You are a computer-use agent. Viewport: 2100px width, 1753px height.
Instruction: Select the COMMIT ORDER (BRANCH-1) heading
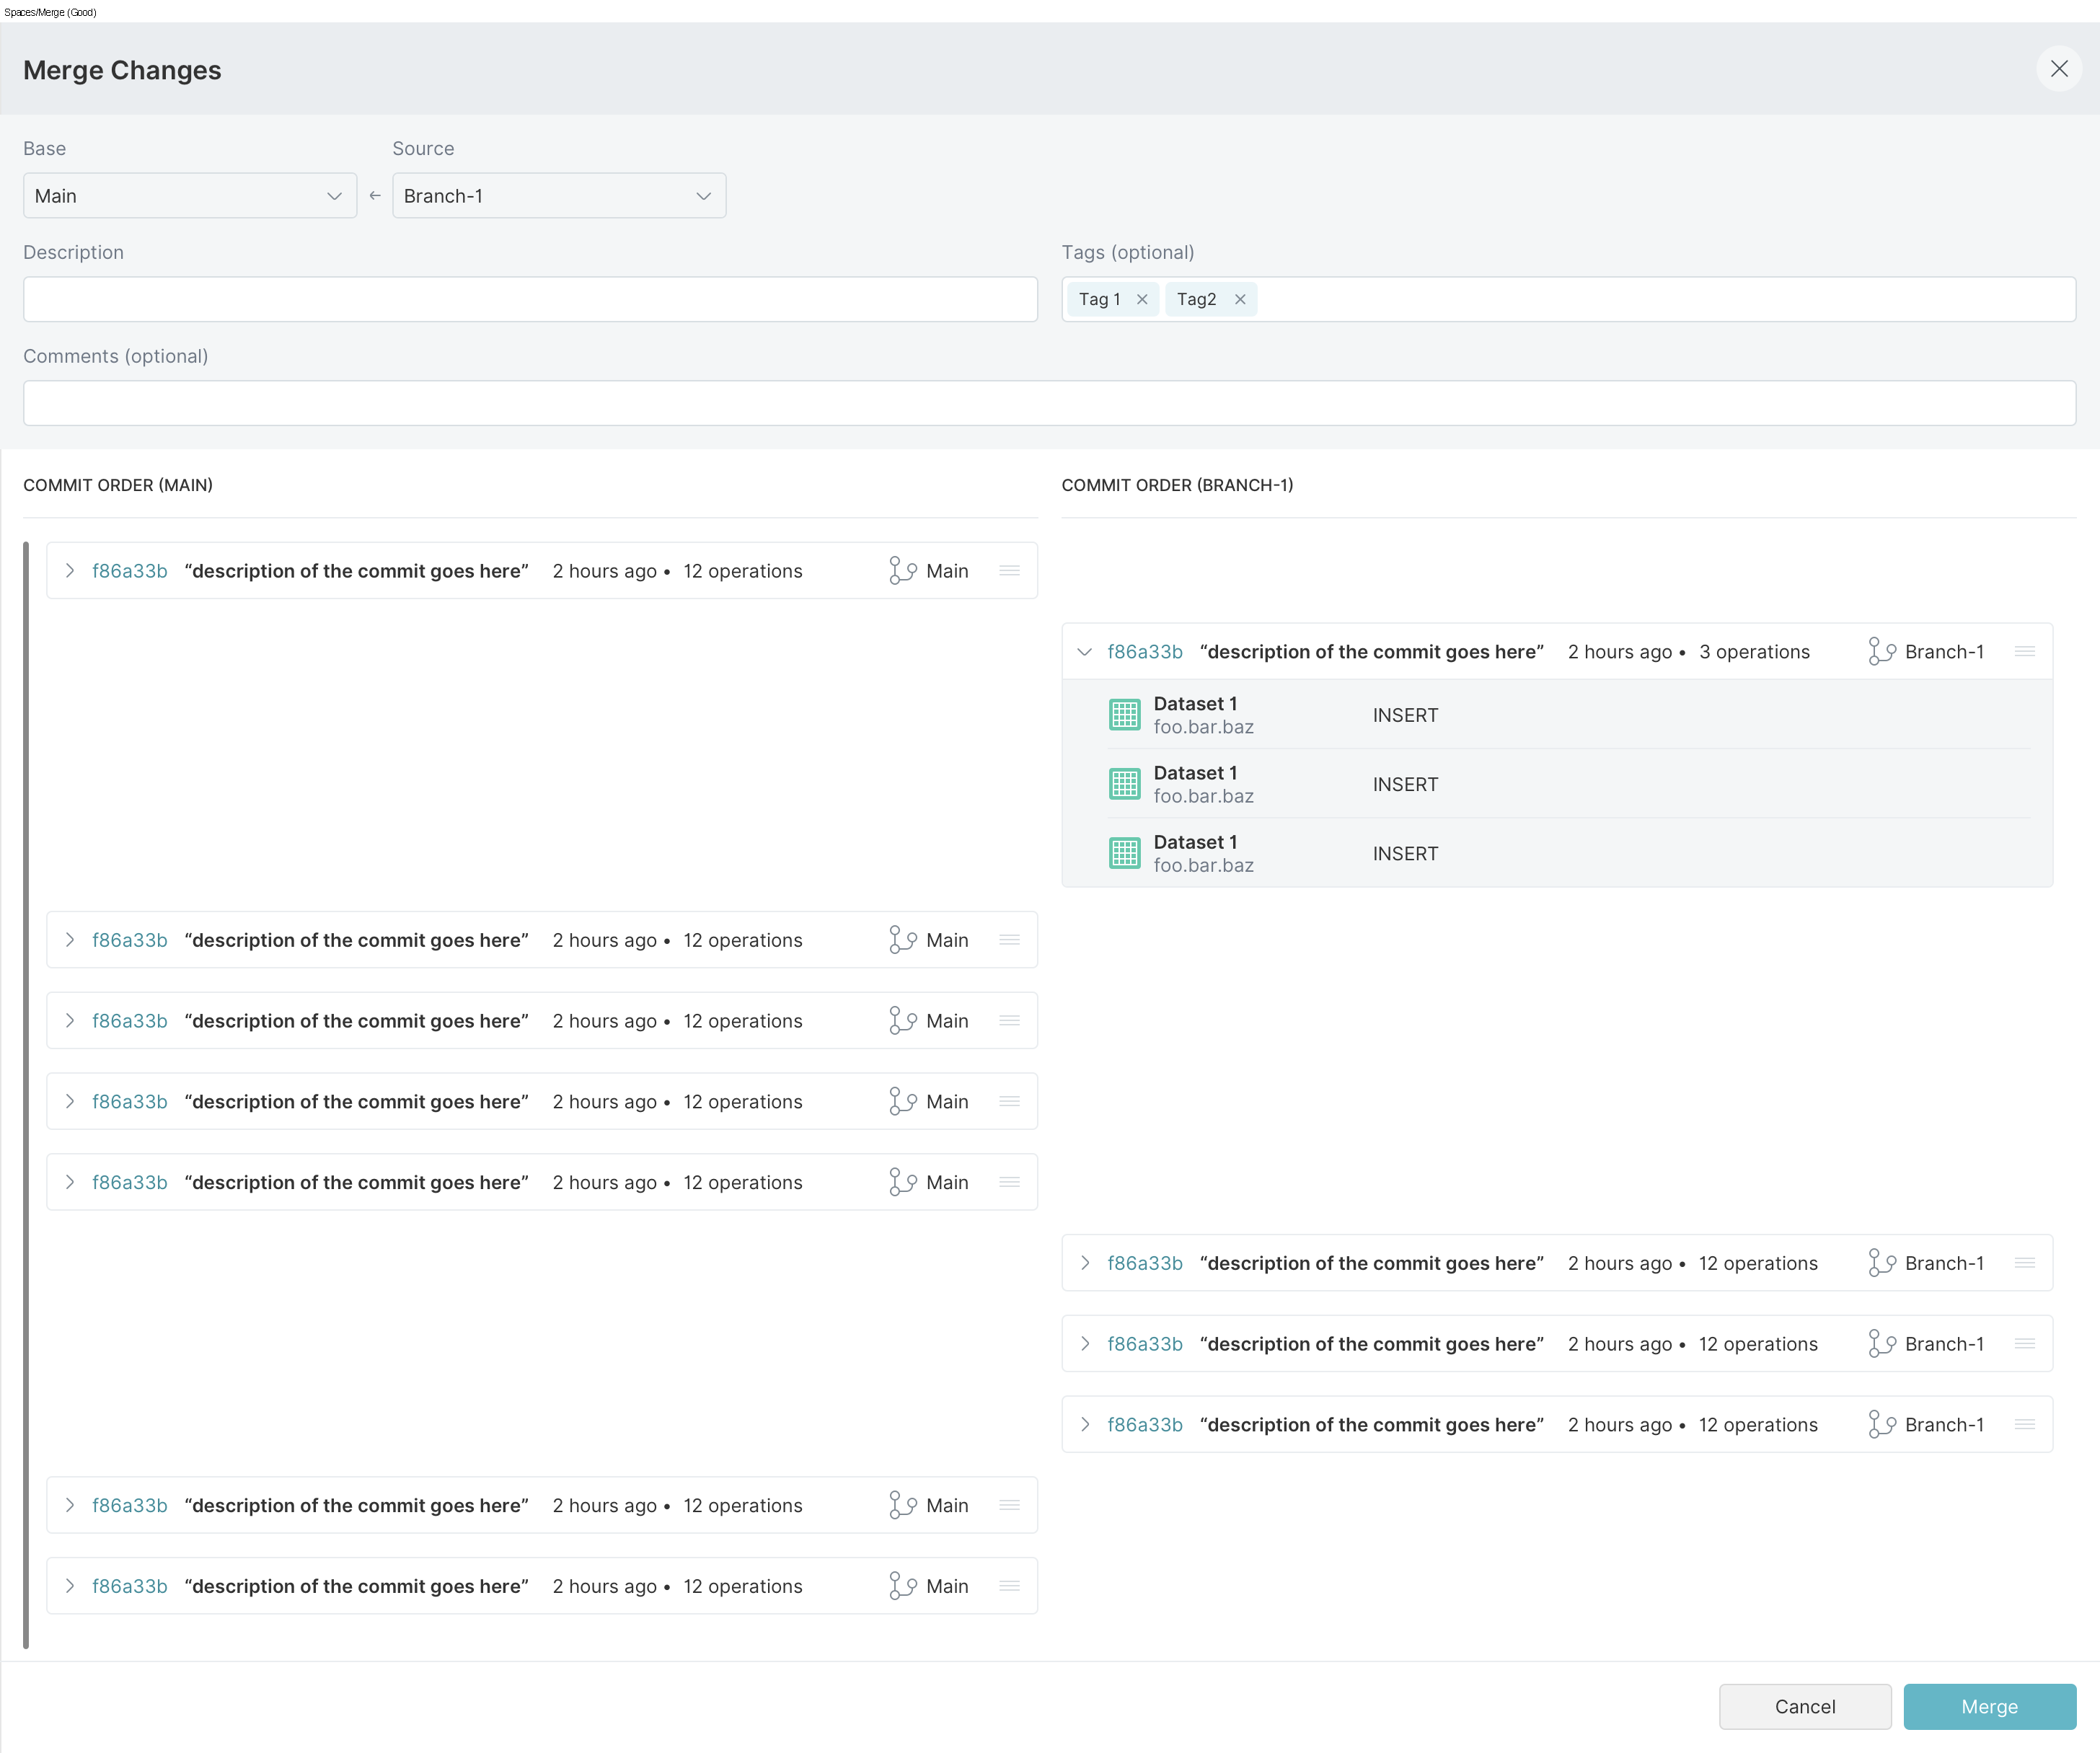click(x=1177, y=485)
